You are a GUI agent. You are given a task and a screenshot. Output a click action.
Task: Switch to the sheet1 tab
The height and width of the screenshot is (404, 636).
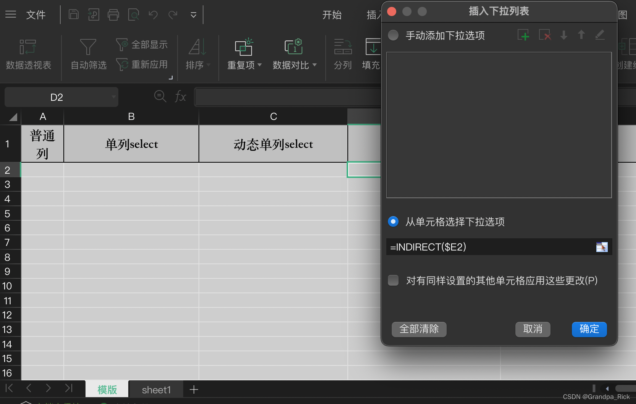[x=156, y=389]
